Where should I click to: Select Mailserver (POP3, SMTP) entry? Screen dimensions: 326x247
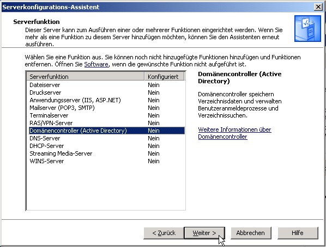107,108
